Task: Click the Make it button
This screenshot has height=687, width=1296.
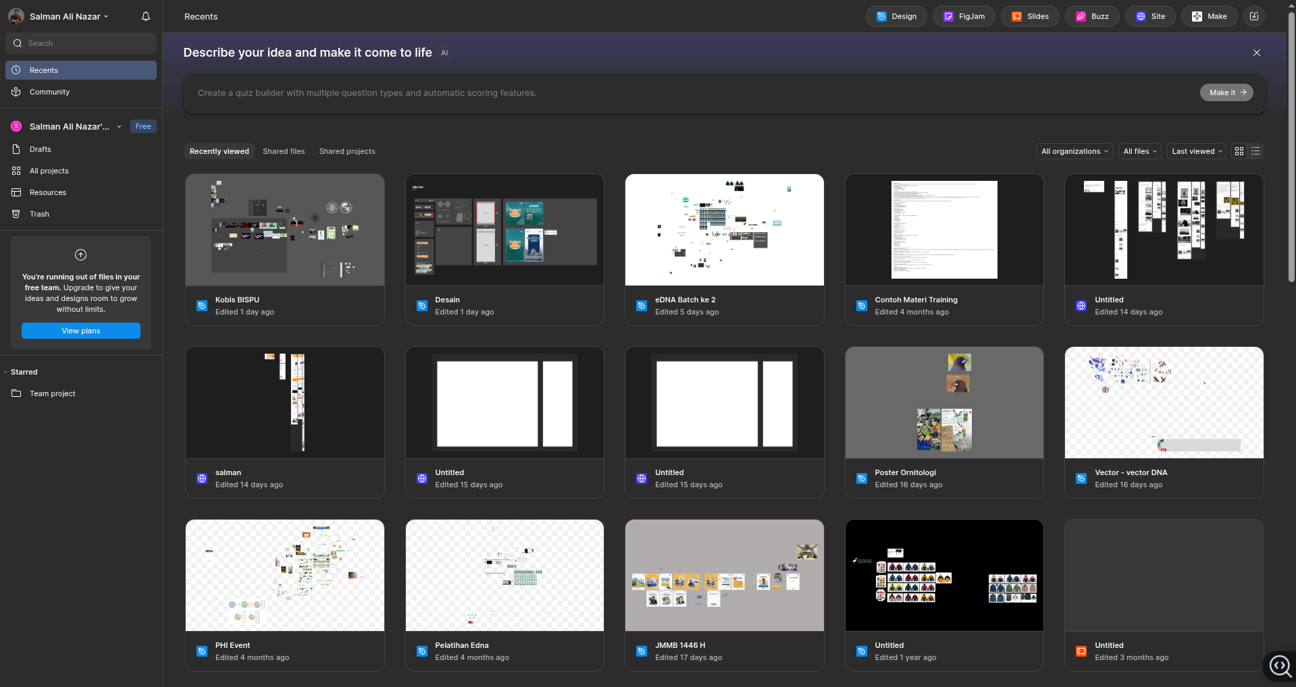Action: 1226,92
